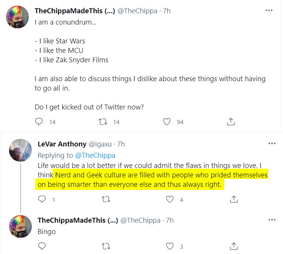Reply to LeVar Anthony's tweet
The image size is (283, 254).
[x=42, y=199]
